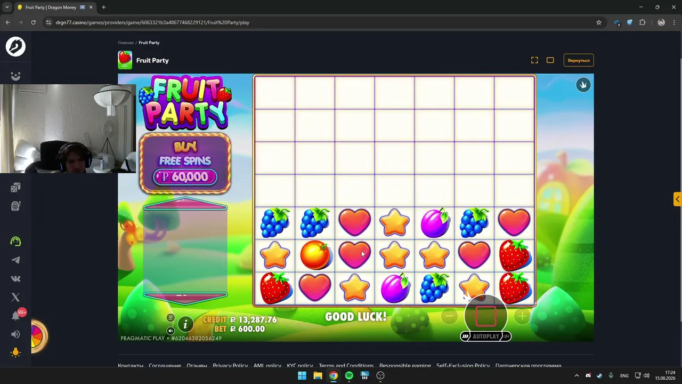Image resolution: width=682 pixels, height=384 pixels.
Task: Bookmark this page with star icon
Action: 599,22
